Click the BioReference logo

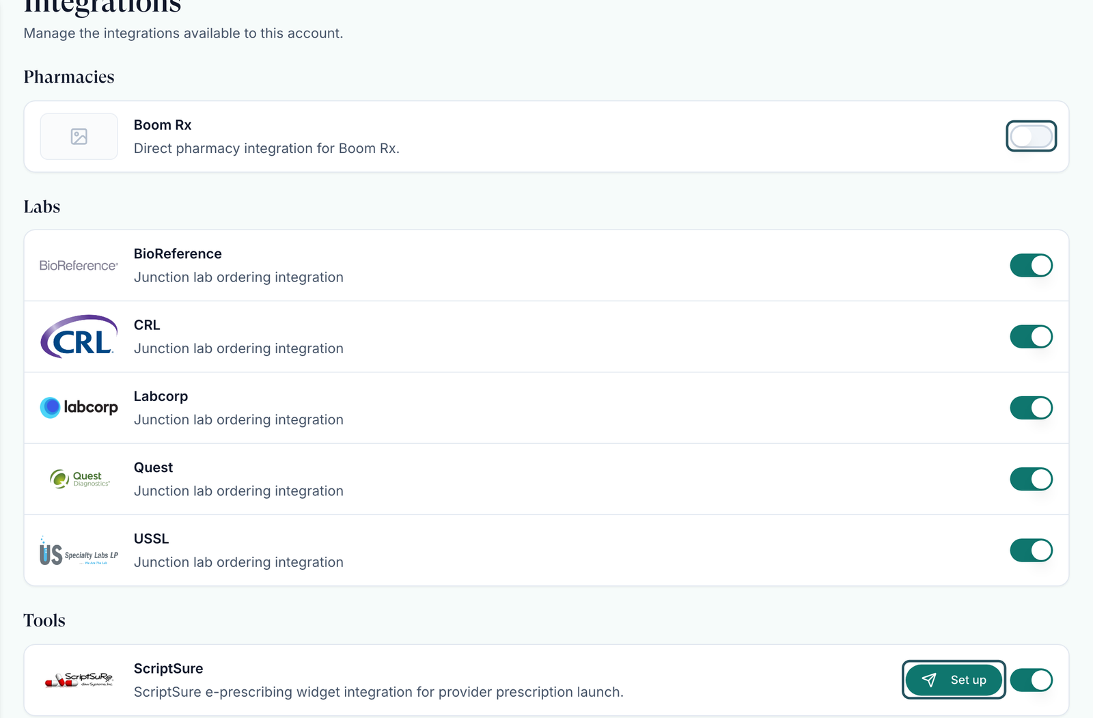[x=79, y=266]
